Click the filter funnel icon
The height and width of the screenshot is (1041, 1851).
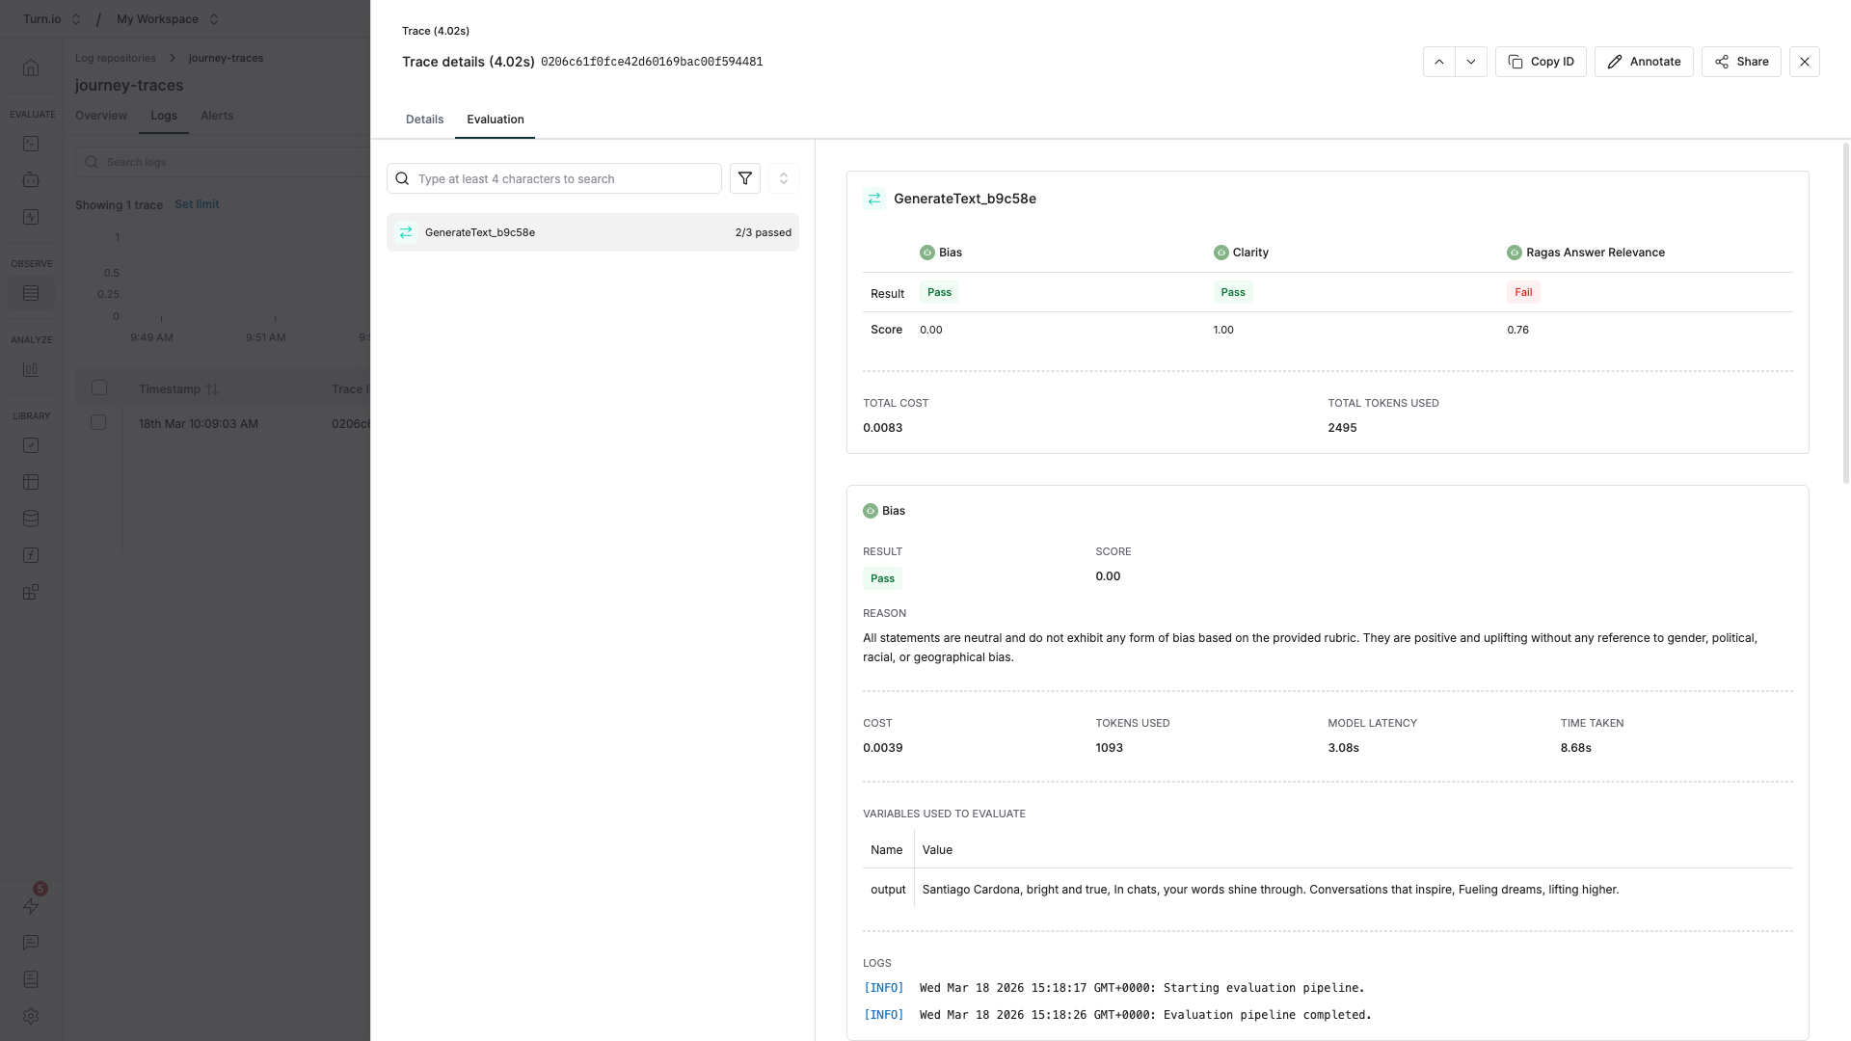pos(744,178)
